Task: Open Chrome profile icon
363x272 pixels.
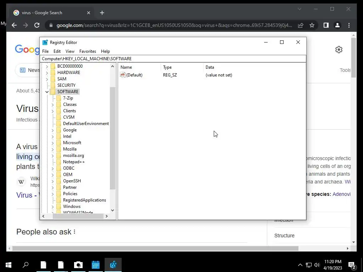Action: (337, 25)
